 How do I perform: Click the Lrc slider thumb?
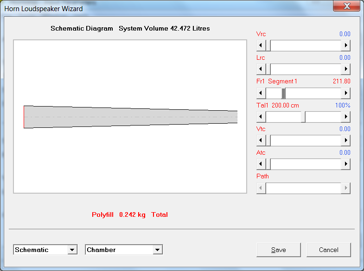pyautogui.click(x=268, y=69)
